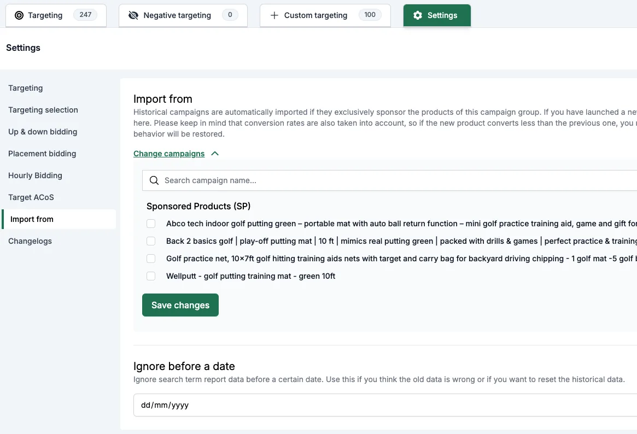The height and width of the screenshot is (434, 637).
Task: Enable the Golf practice net campaign checkbox
Action: click(151, 259)
